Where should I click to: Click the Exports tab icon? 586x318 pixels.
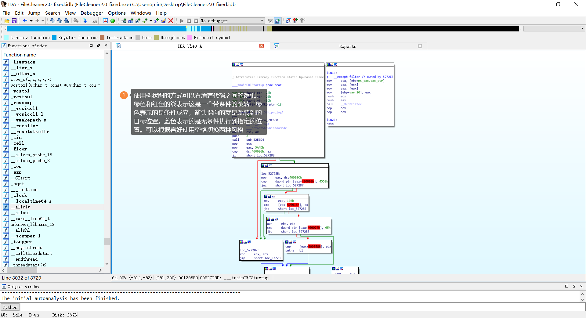coord(277,46)
